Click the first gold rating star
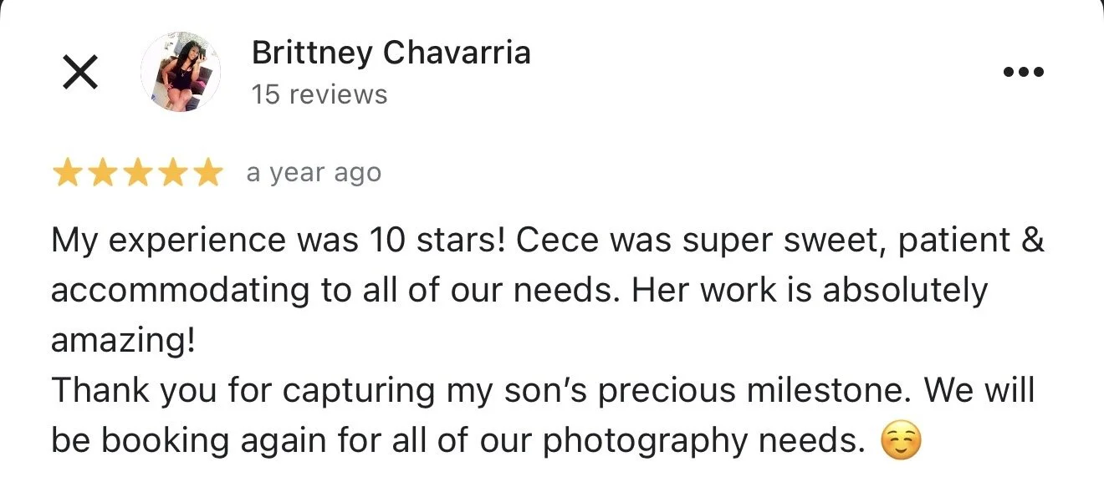1104x477 pixels. point(69,174)
